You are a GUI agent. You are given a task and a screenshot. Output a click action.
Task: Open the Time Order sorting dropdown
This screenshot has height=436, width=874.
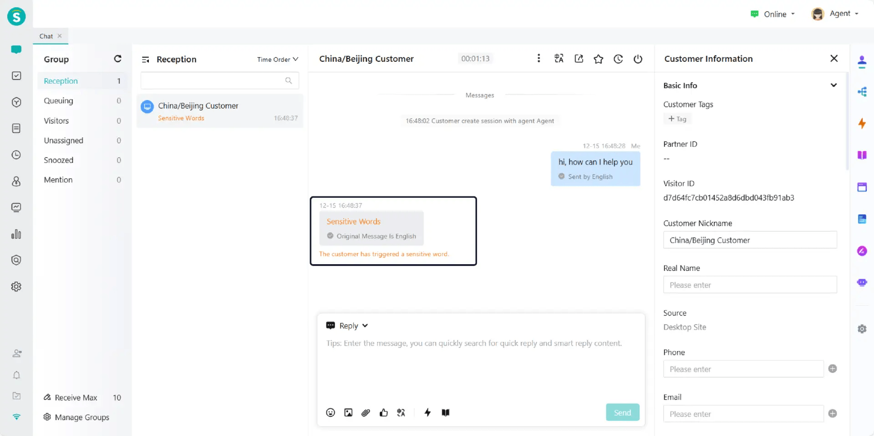coord(277,60)
